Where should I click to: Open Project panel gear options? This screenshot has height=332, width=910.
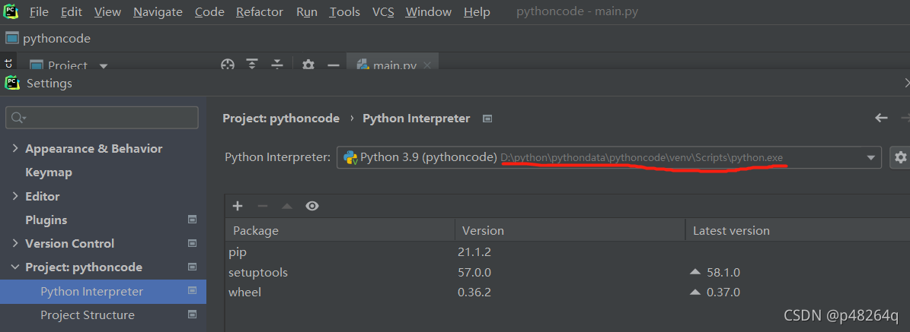click(308, 65)
